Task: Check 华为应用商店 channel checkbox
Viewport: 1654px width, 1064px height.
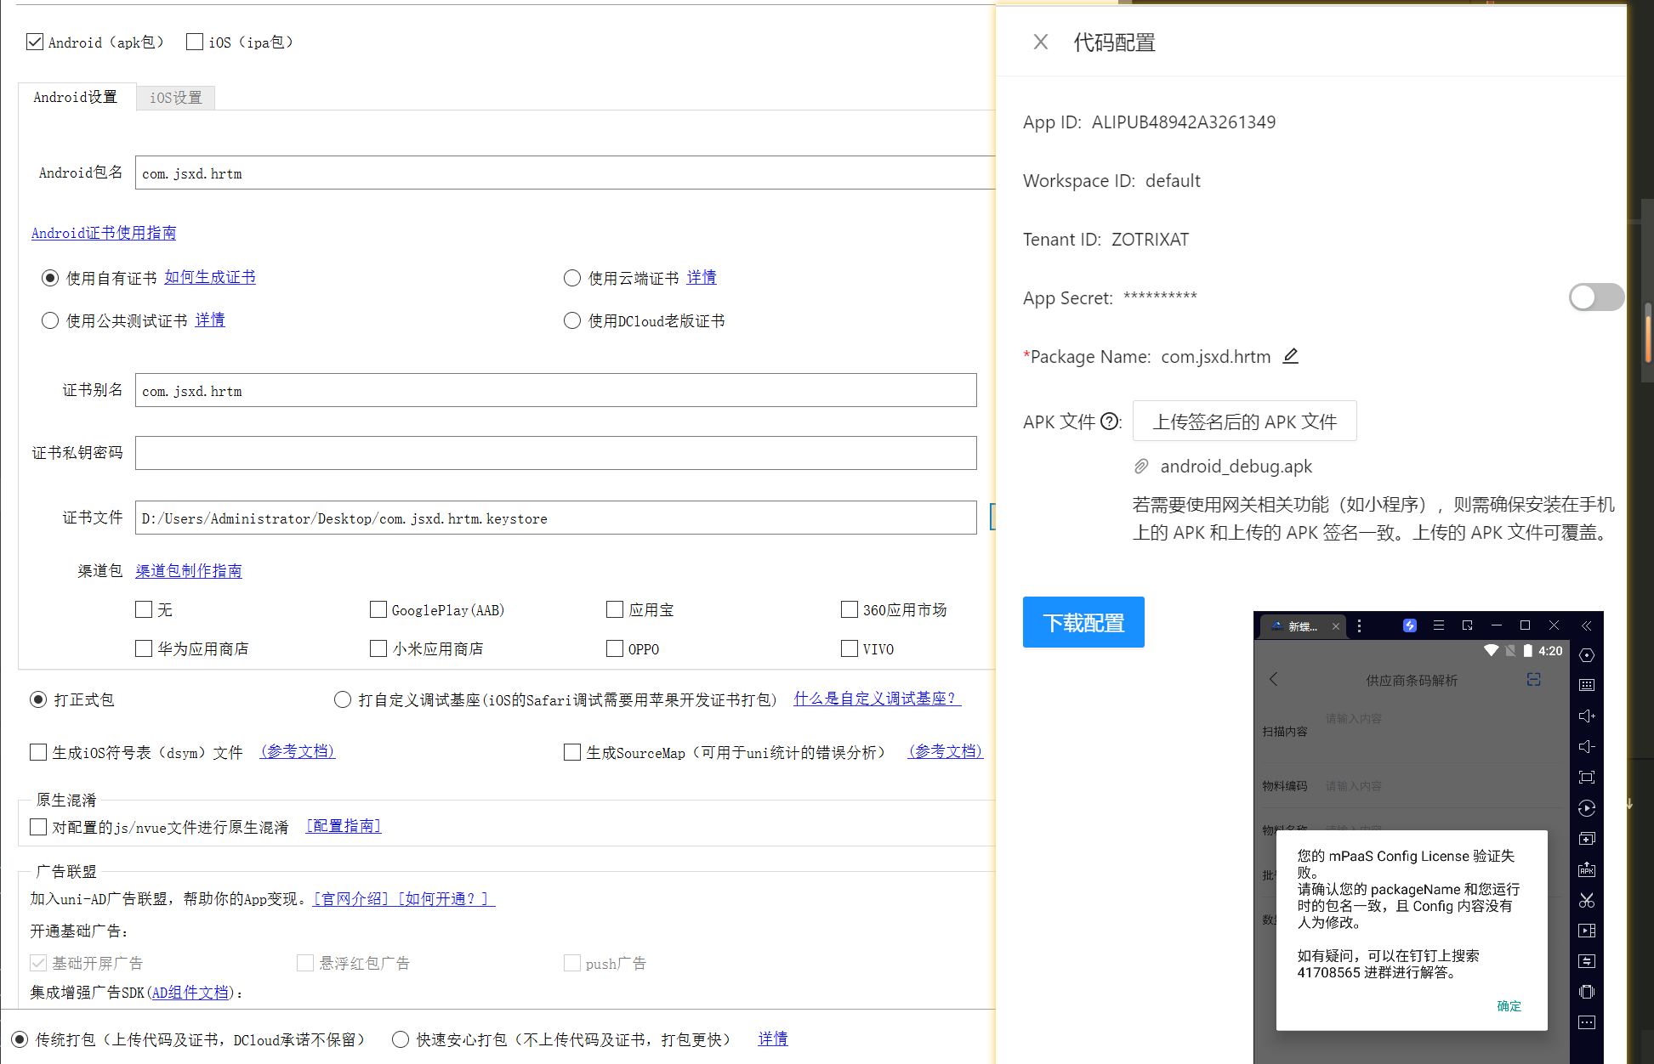Action: pyautogui.click(x=144, y=648)
